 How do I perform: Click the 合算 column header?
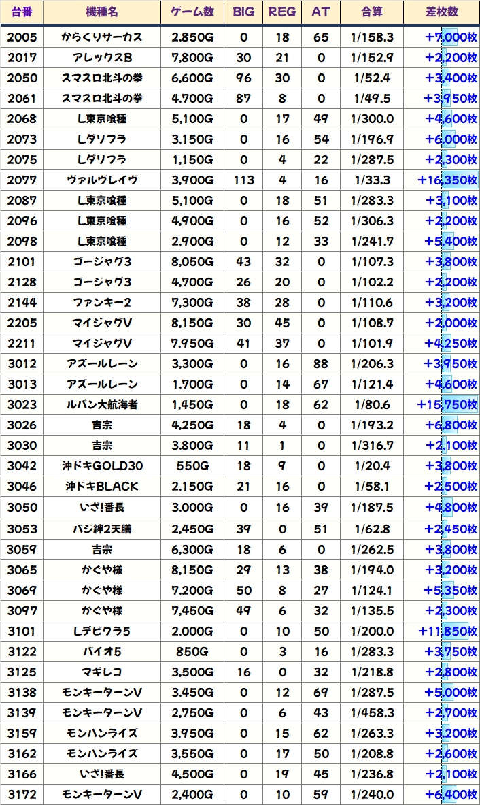point(372,12)
